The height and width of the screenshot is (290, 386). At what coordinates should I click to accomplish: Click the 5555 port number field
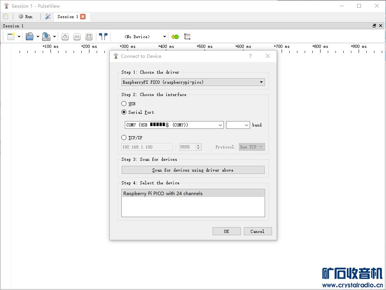tap(188, 147)
